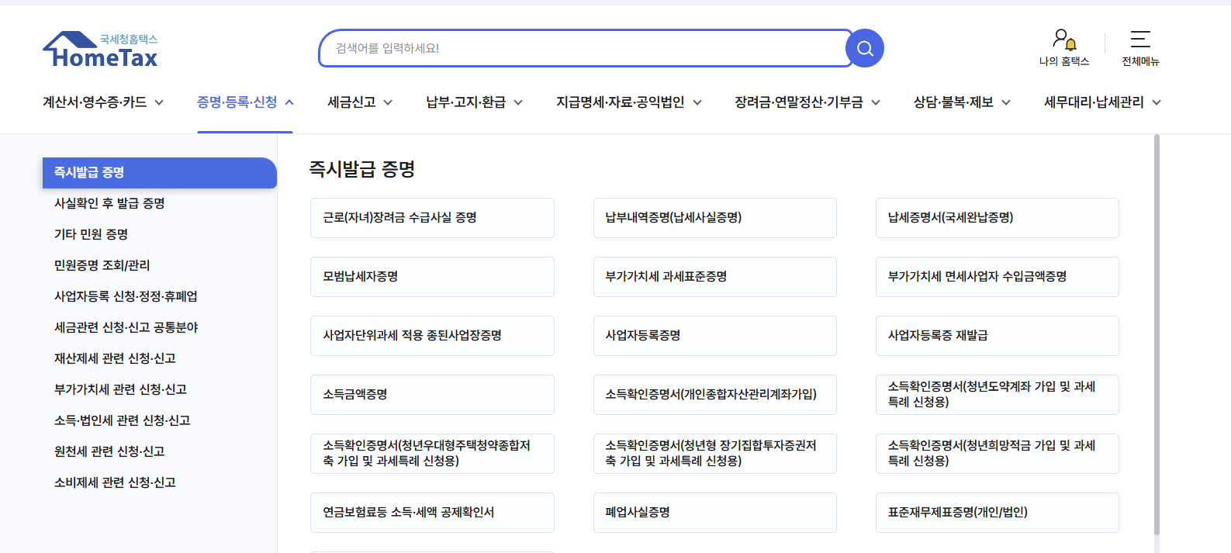This screenshot has height=553, width=1231.
Task: Focus the 검색어를 입력하세요 search field
Action: (x=586, y=48)
